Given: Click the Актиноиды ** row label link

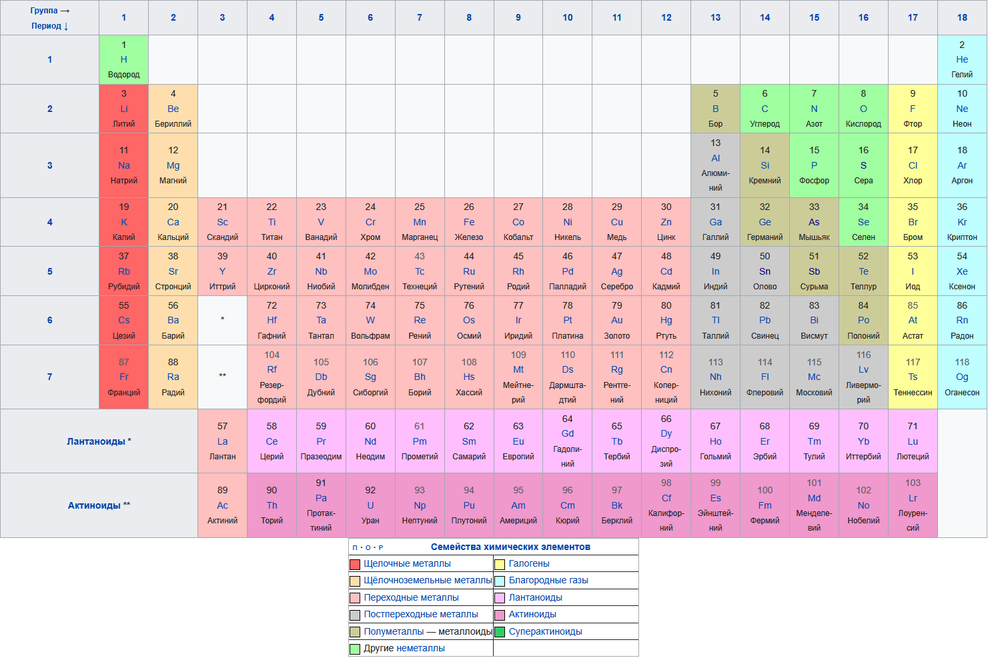Looking at the screenshot, I should 94,505.
